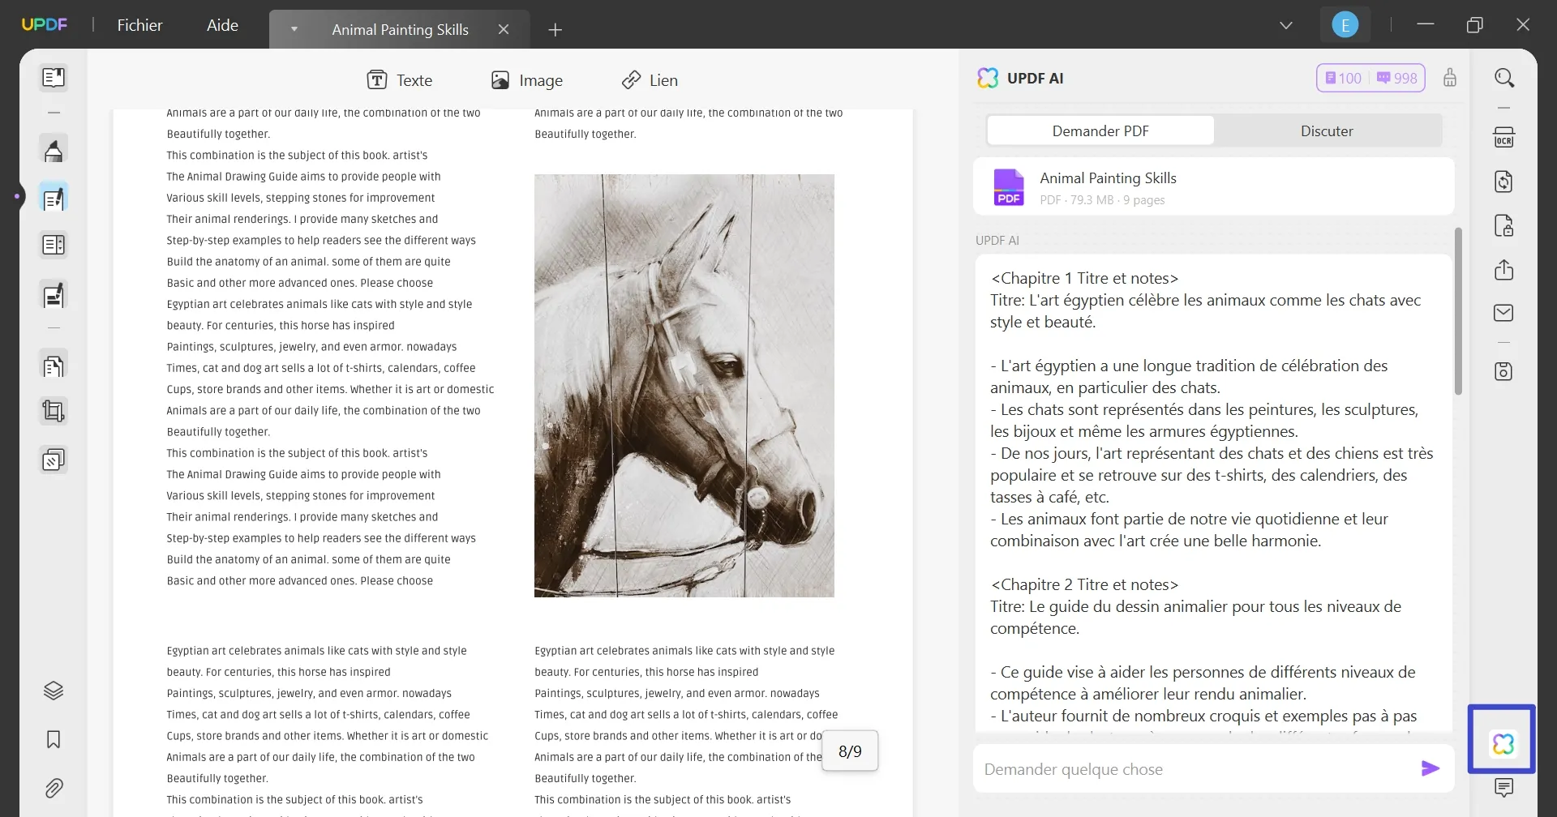
Task: Open the PDF editing tool
Action: [54, 196]
